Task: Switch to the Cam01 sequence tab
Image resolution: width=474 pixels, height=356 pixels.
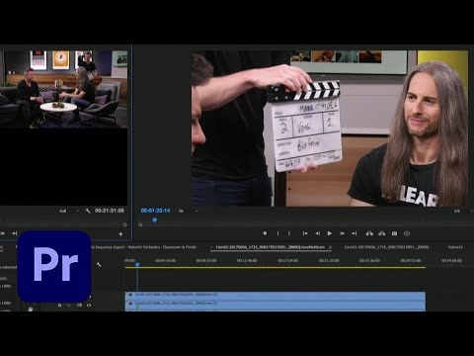Action: [x=386, y=247]
